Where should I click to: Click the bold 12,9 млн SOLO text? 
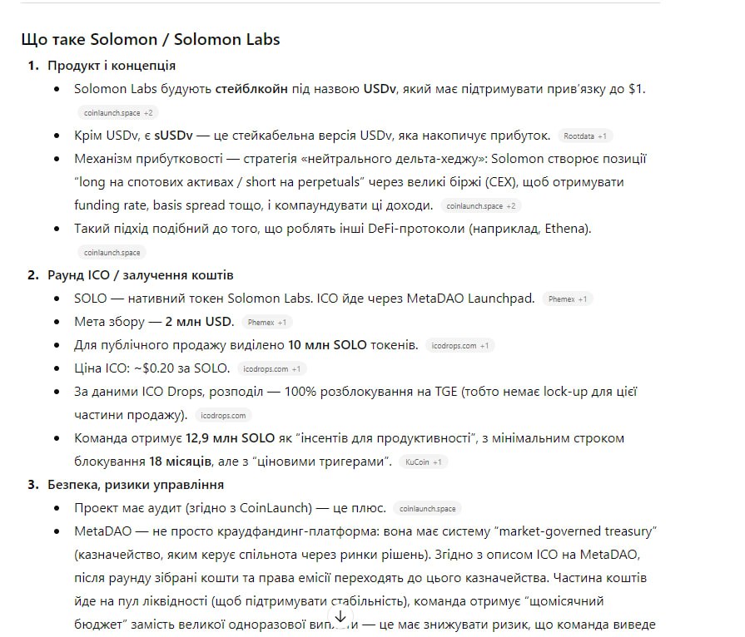(230, 438)
